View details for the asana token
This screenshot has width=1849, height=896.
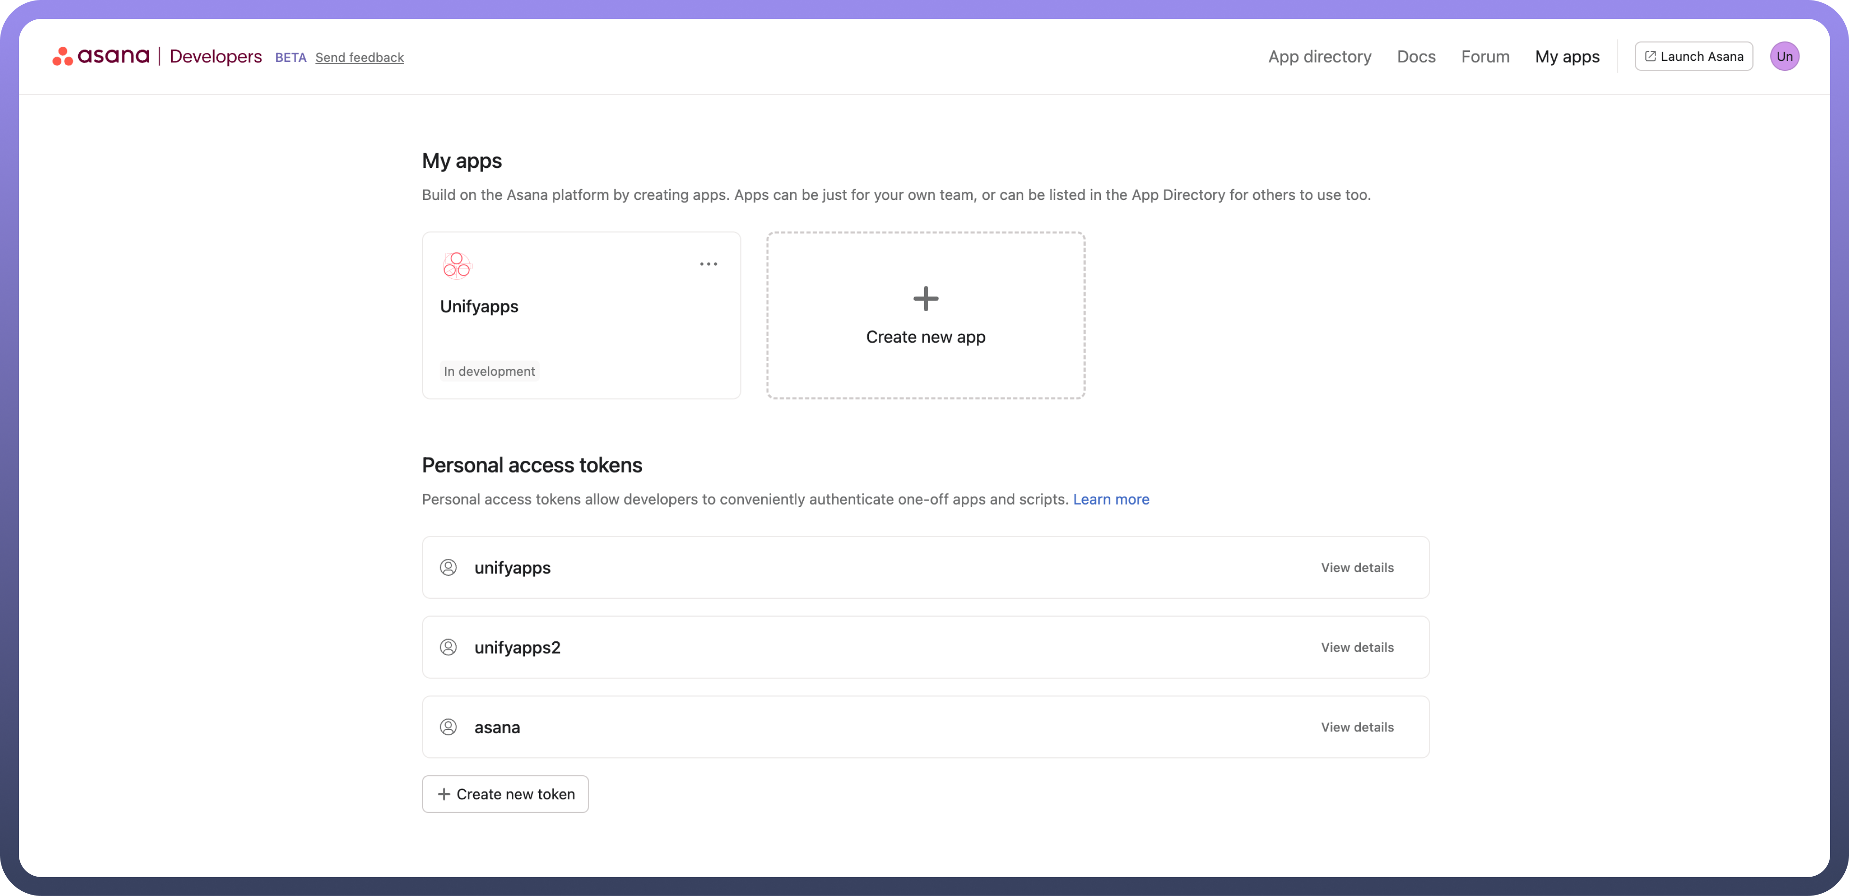click(1357, 727)
